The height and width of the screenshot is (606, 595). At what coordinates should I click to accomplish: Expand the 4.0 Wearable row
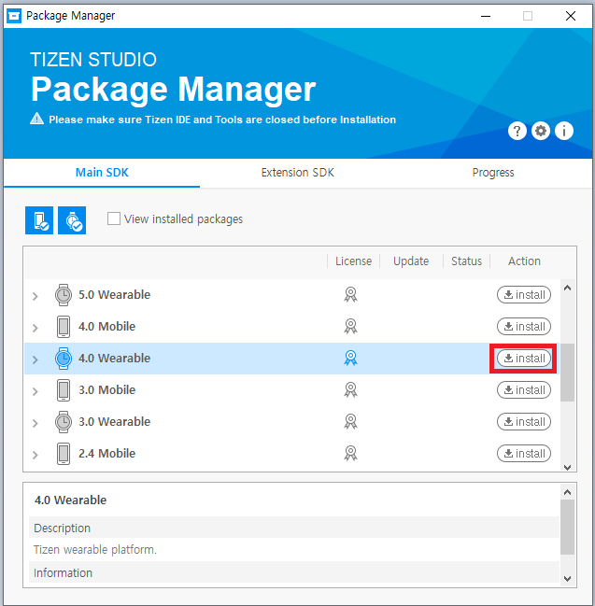[x=35, y=359]
